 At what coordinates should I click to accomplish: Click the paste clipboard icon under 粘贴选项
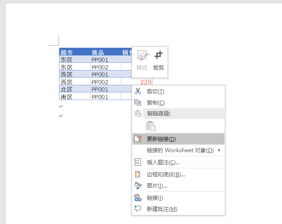(x=151, y=126)
